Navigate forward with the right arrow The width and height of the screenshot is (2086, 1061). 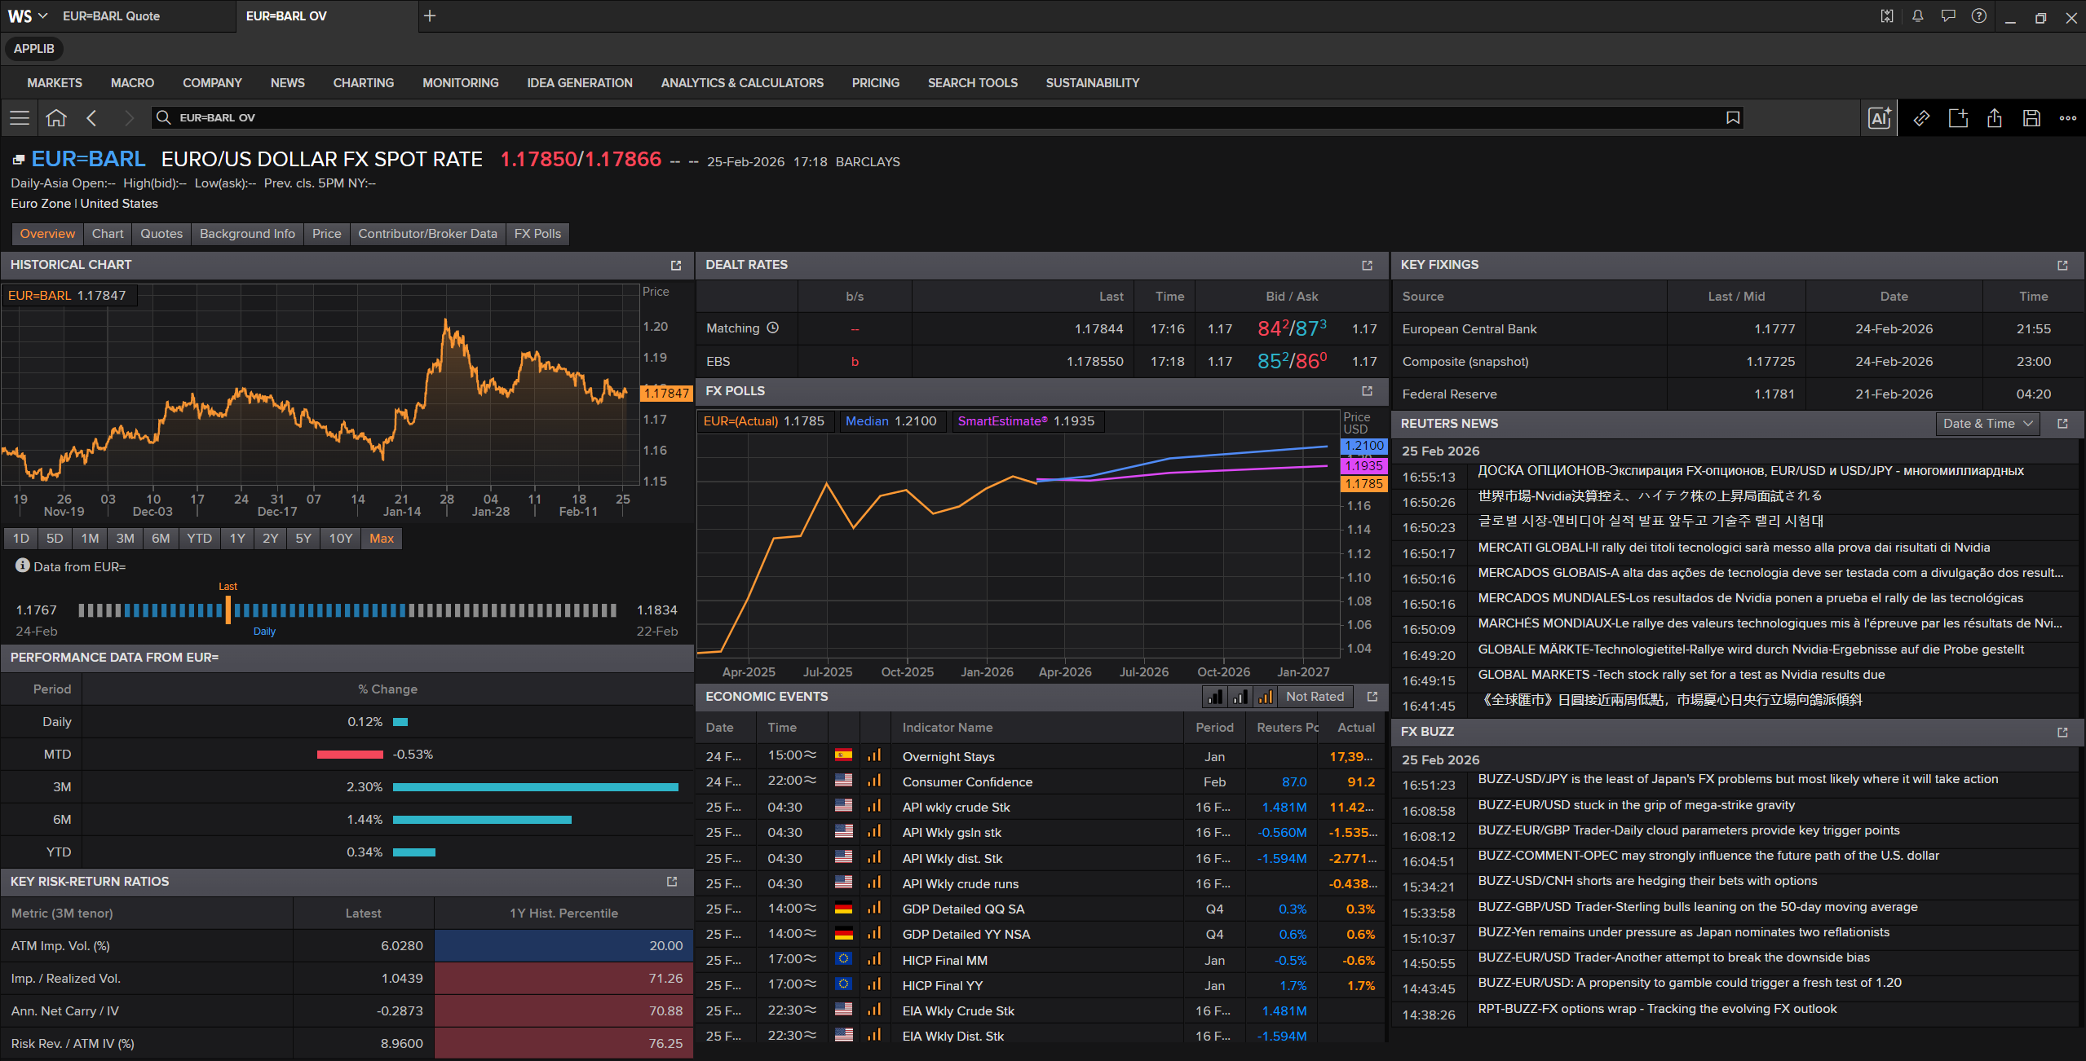click(x=129, y=118)
